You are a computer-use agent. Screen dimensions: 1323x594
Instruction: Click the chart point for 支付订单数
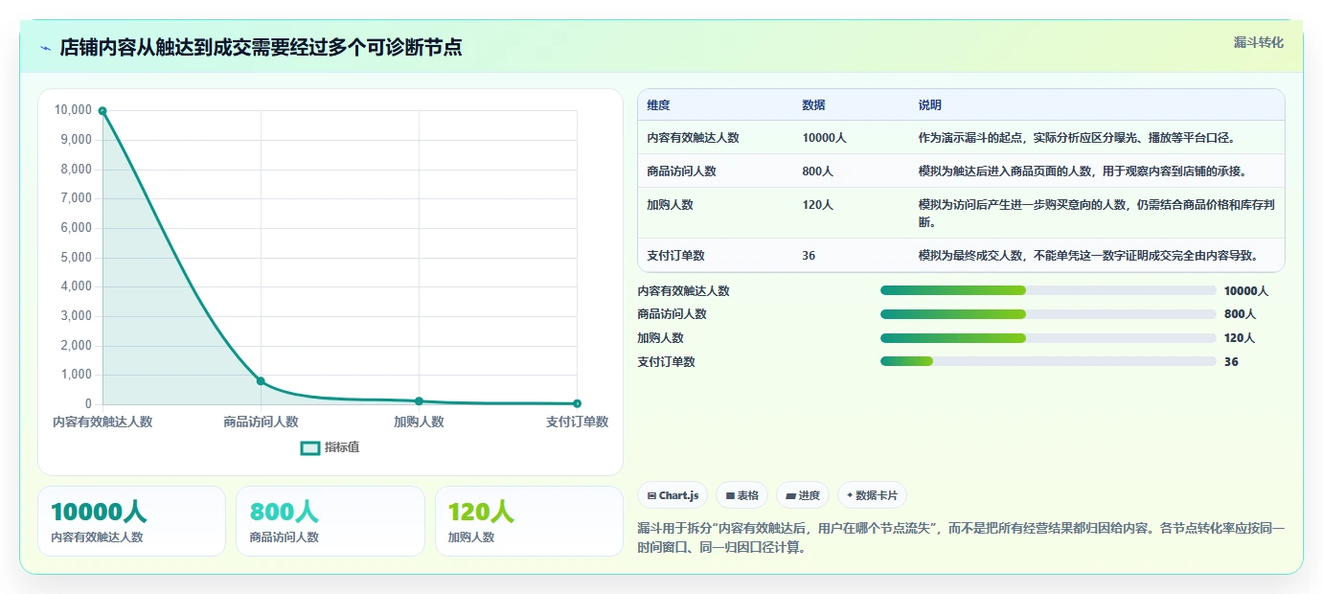point(577,403)
